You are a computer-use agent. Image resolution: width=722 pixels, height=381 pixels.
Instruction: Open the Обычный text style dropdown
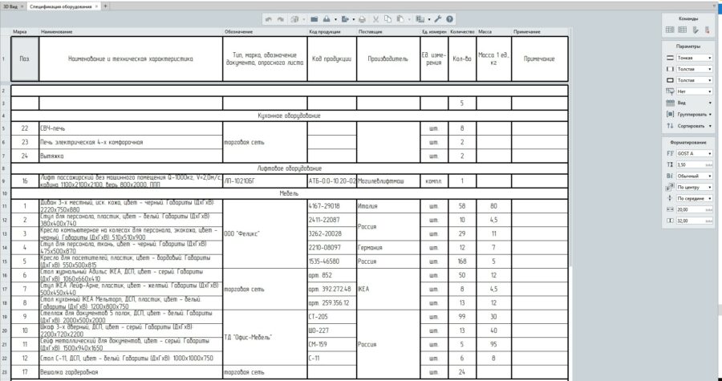click(695, 176)
